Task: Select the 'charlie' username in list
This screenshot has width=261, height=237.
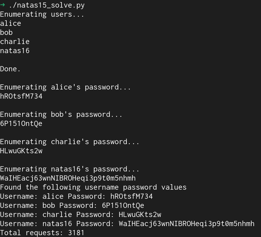Action: pyautogui.click(x=15, y=42)
